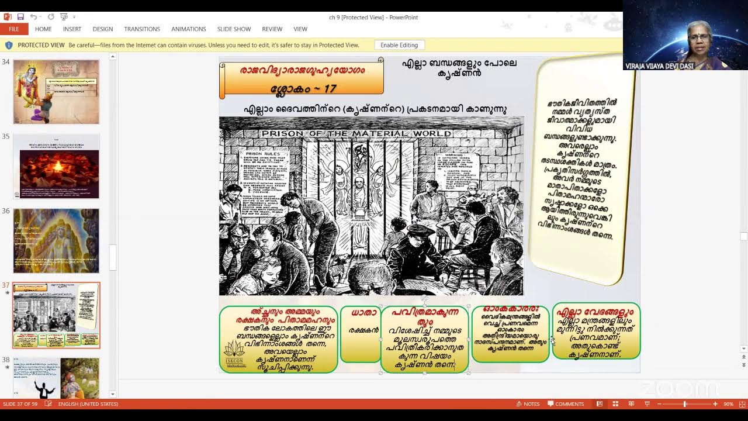This screenshot has height=421, width=748.
Task: Click zoom in plus button
Action: tap(715, 404)
